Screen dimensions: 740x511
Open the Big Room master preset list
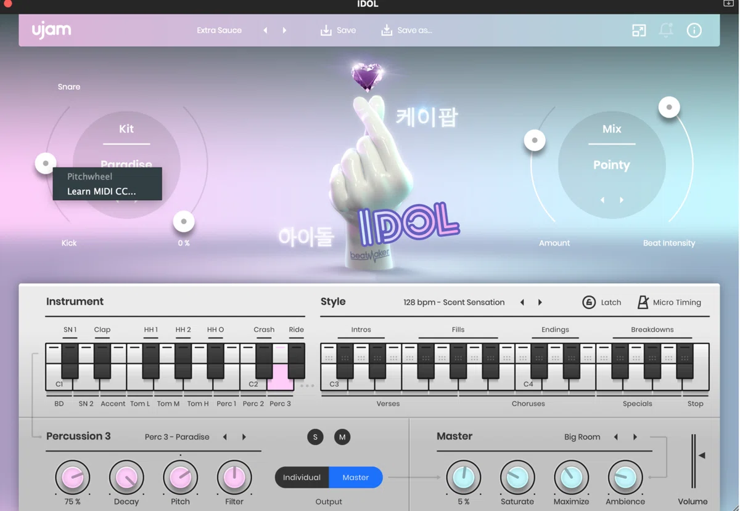(582, 437)
